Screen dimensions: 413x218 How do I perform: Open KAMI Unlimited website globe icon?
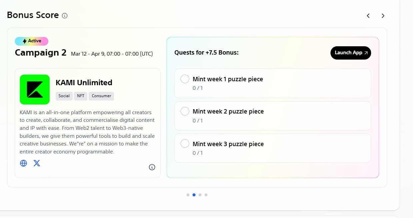pos(23,163)
